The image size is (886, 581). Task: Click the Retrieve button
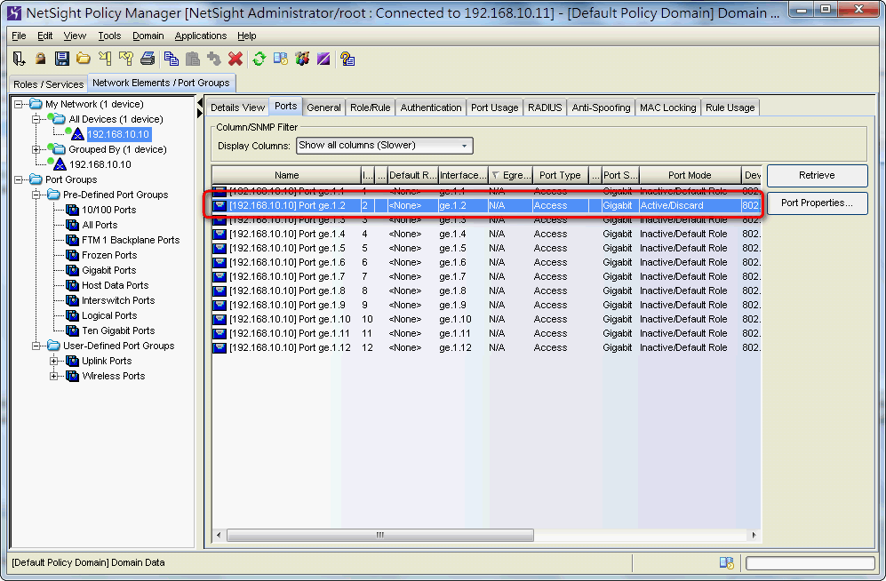(817, 175)
